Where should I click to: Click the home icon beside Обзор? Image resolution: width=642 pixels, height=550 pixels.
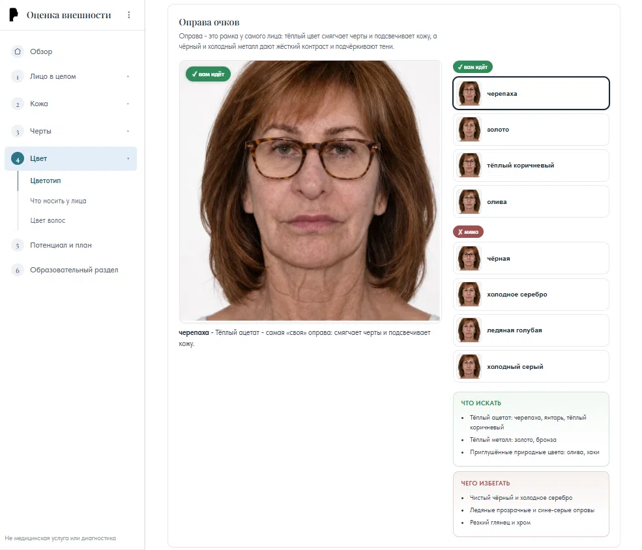click(18, 51)
